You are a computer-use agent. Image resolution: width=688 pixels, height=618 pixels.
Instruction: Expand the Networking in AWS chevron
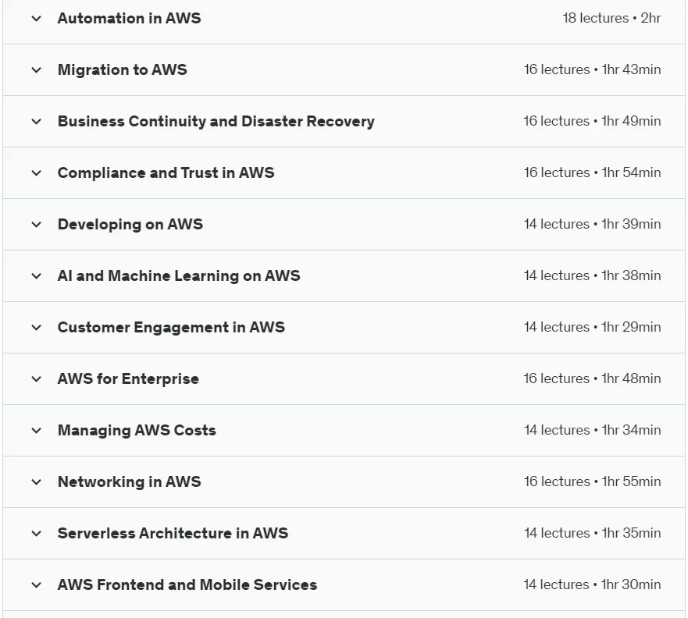37,482
